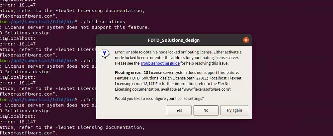Screen dimensions: 333x136
Task: Close the FDTD_Solutions_design dialog
Action: pyautogui.click(x=246, y=40)
